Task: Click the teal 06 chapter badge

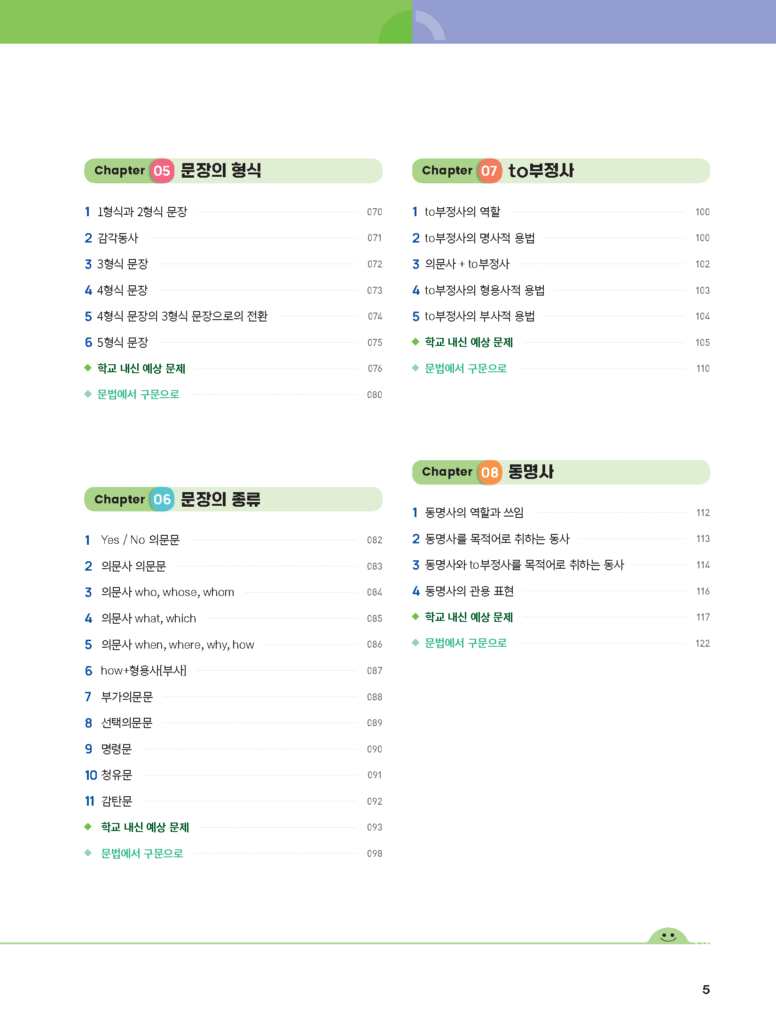Action: pos(162,499)
